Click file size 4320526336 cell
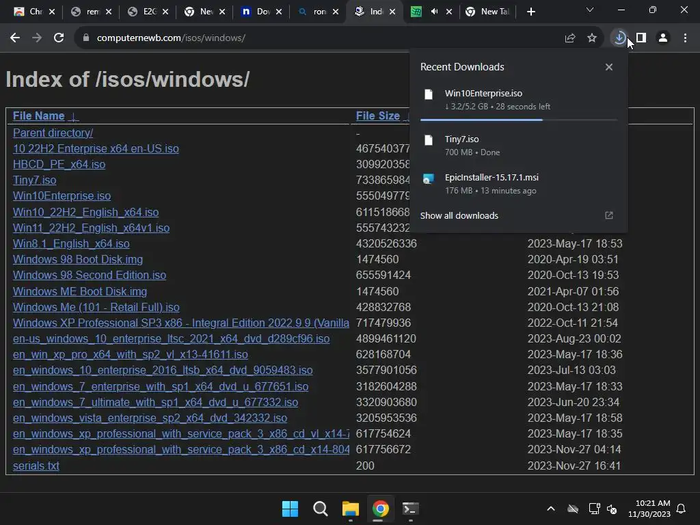The height and width of the screenshot is (525, 700). 386,244
